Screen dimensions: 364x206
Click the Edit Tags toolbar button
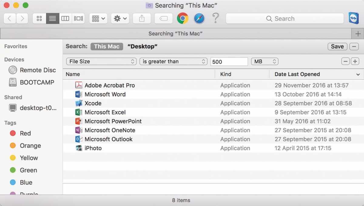tap(163, 18)
